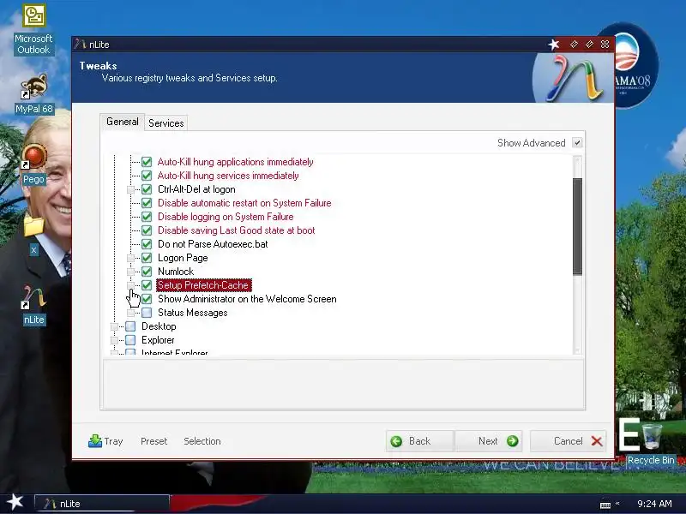Uncheck the Setup Prefetch-Cache checkbox
Image resolution: width=686 pixels, height=514 pixels.
[147, 285]
